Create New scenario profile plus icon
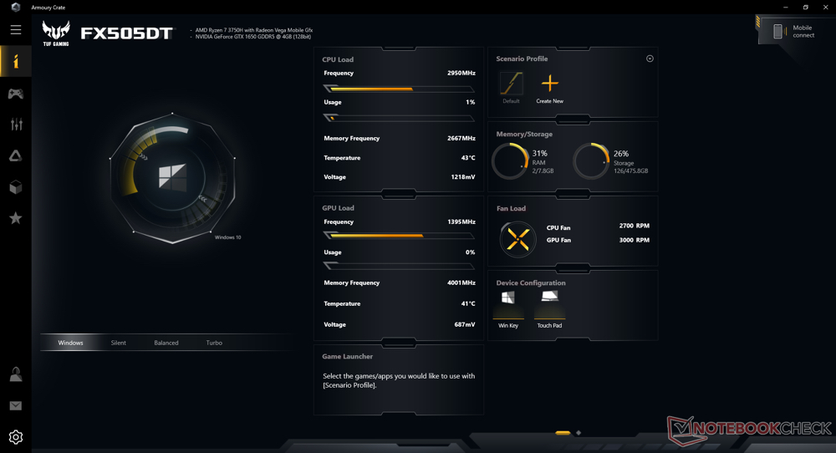836x453 pixels. tap(550, 84)
